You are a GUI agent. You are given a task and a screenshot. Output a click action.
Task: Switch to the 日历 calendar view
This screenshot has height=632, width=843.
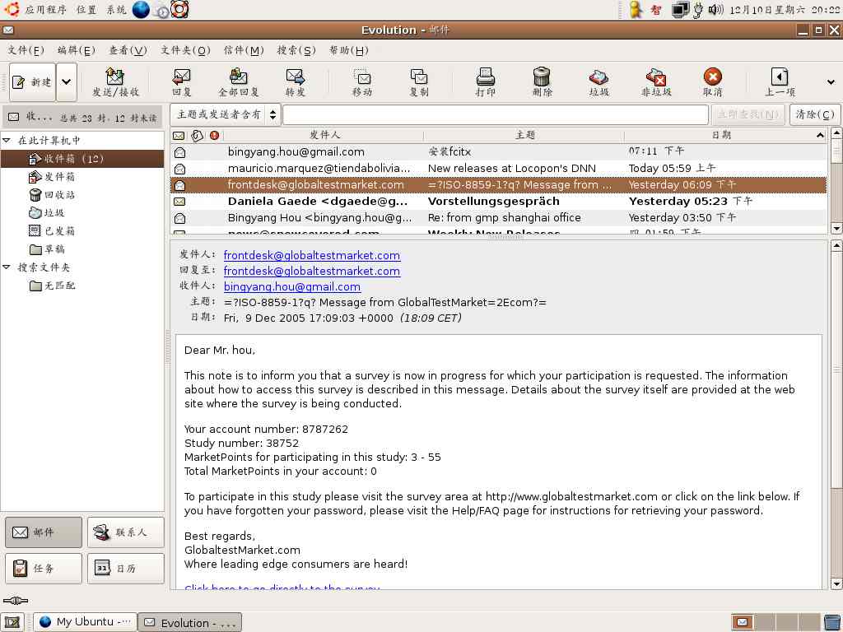coord(126,568)
